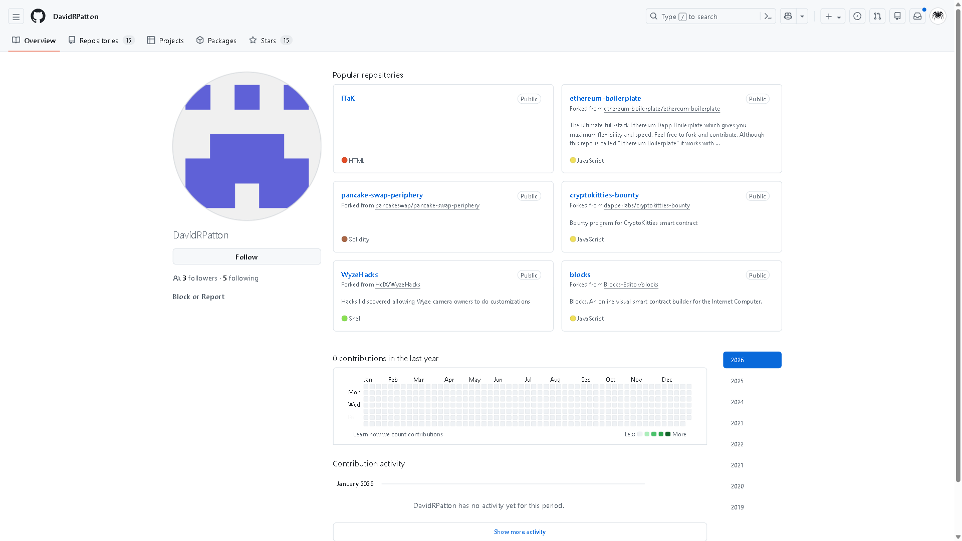Click the search input field
Image resolution: width=962 pixels, height=541 pixels.
click(706, 17)
